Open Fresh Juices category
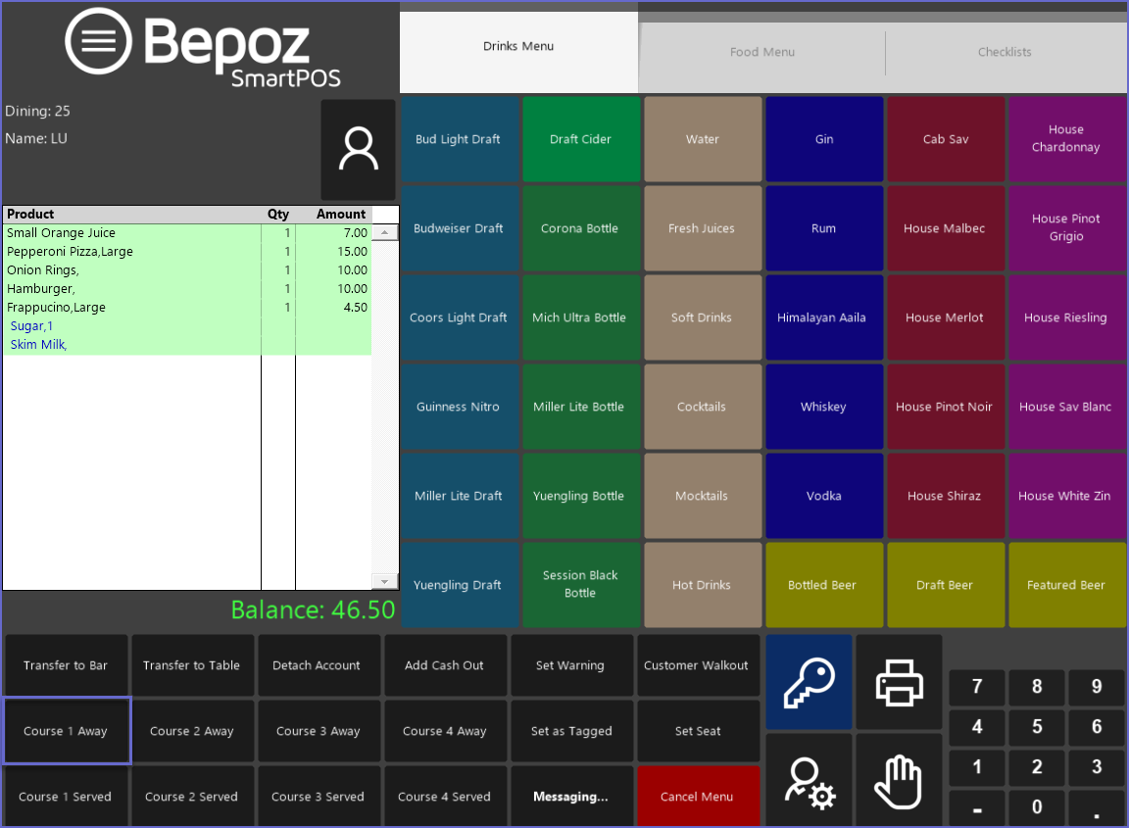Viewport: 1129px width, 828px height. [x=702, y=228]
